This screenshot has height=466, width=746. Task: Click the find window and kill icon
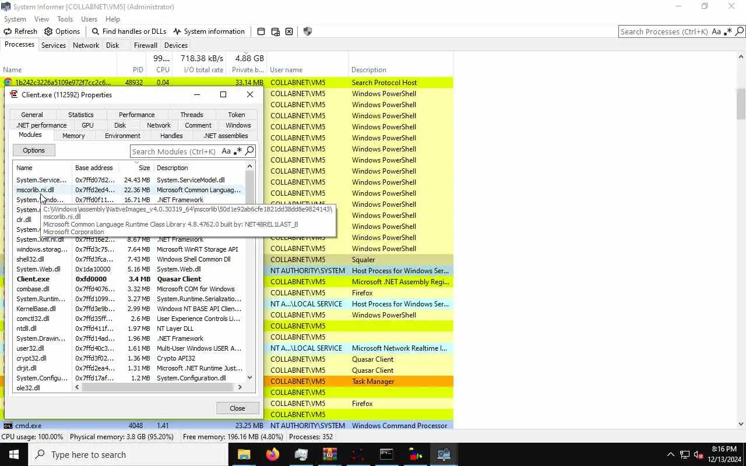click(x=289, y=31)
